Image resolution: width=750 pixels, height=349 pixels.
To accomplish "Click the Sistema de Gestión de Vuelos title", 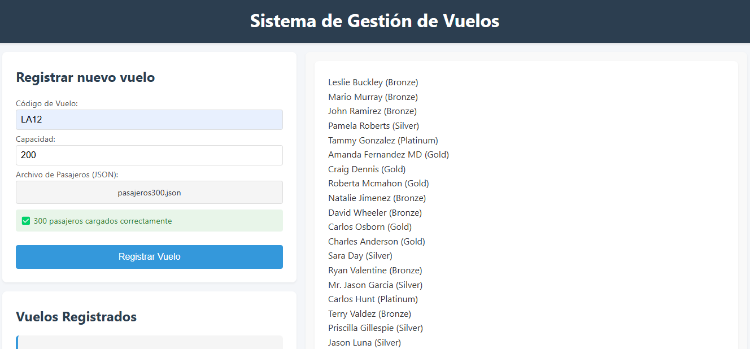I will (375, 21).
